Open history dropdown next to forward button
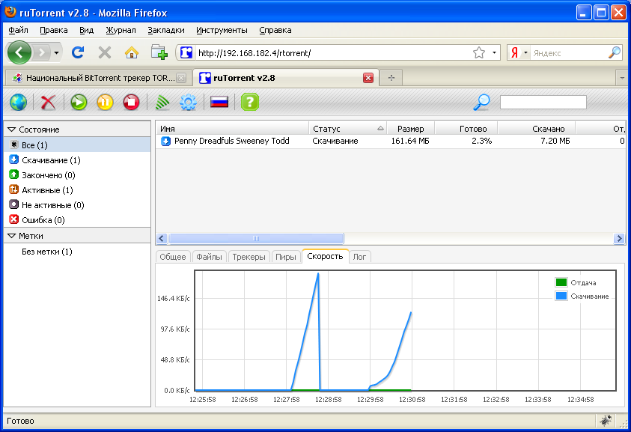The height and width of the screenshot is (432, 631). (x=56, y=52)
